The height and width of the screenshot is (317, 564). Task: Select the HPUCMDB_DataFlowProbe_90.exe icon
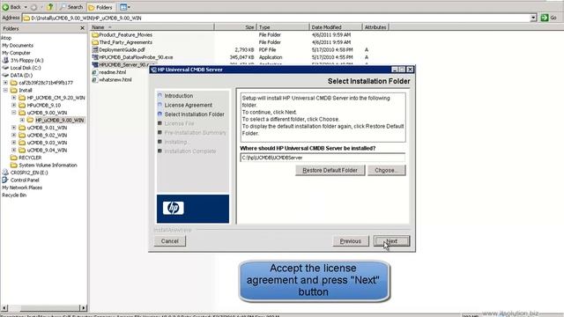coord(95,57)
